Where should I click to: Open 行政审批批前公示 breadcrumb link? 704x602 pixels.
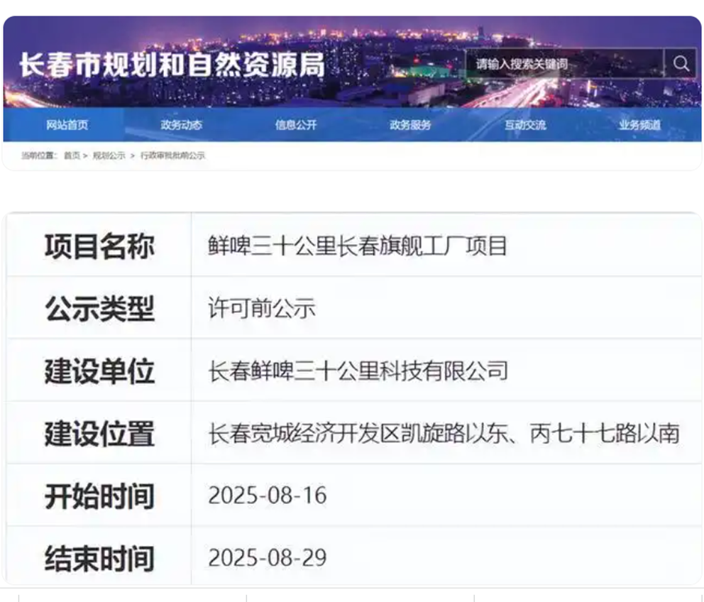(x=173, y=155)
